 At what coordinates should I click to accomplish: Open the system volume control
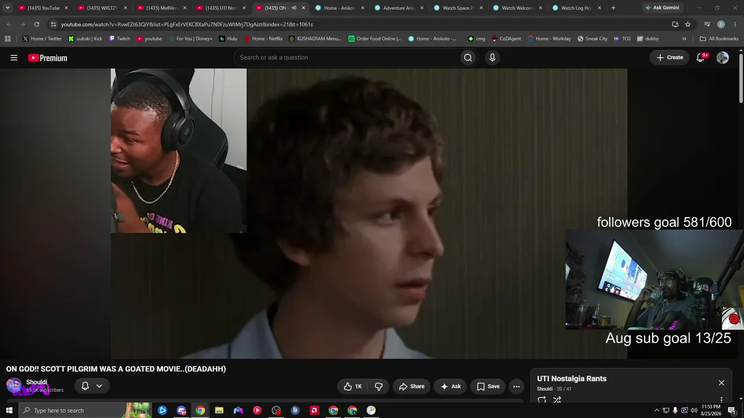point(694,410)
